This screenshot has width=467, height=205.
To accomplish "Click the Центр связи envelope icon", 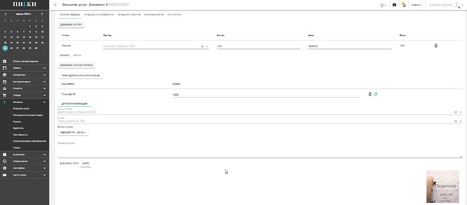I will click(x=5, y=175).
